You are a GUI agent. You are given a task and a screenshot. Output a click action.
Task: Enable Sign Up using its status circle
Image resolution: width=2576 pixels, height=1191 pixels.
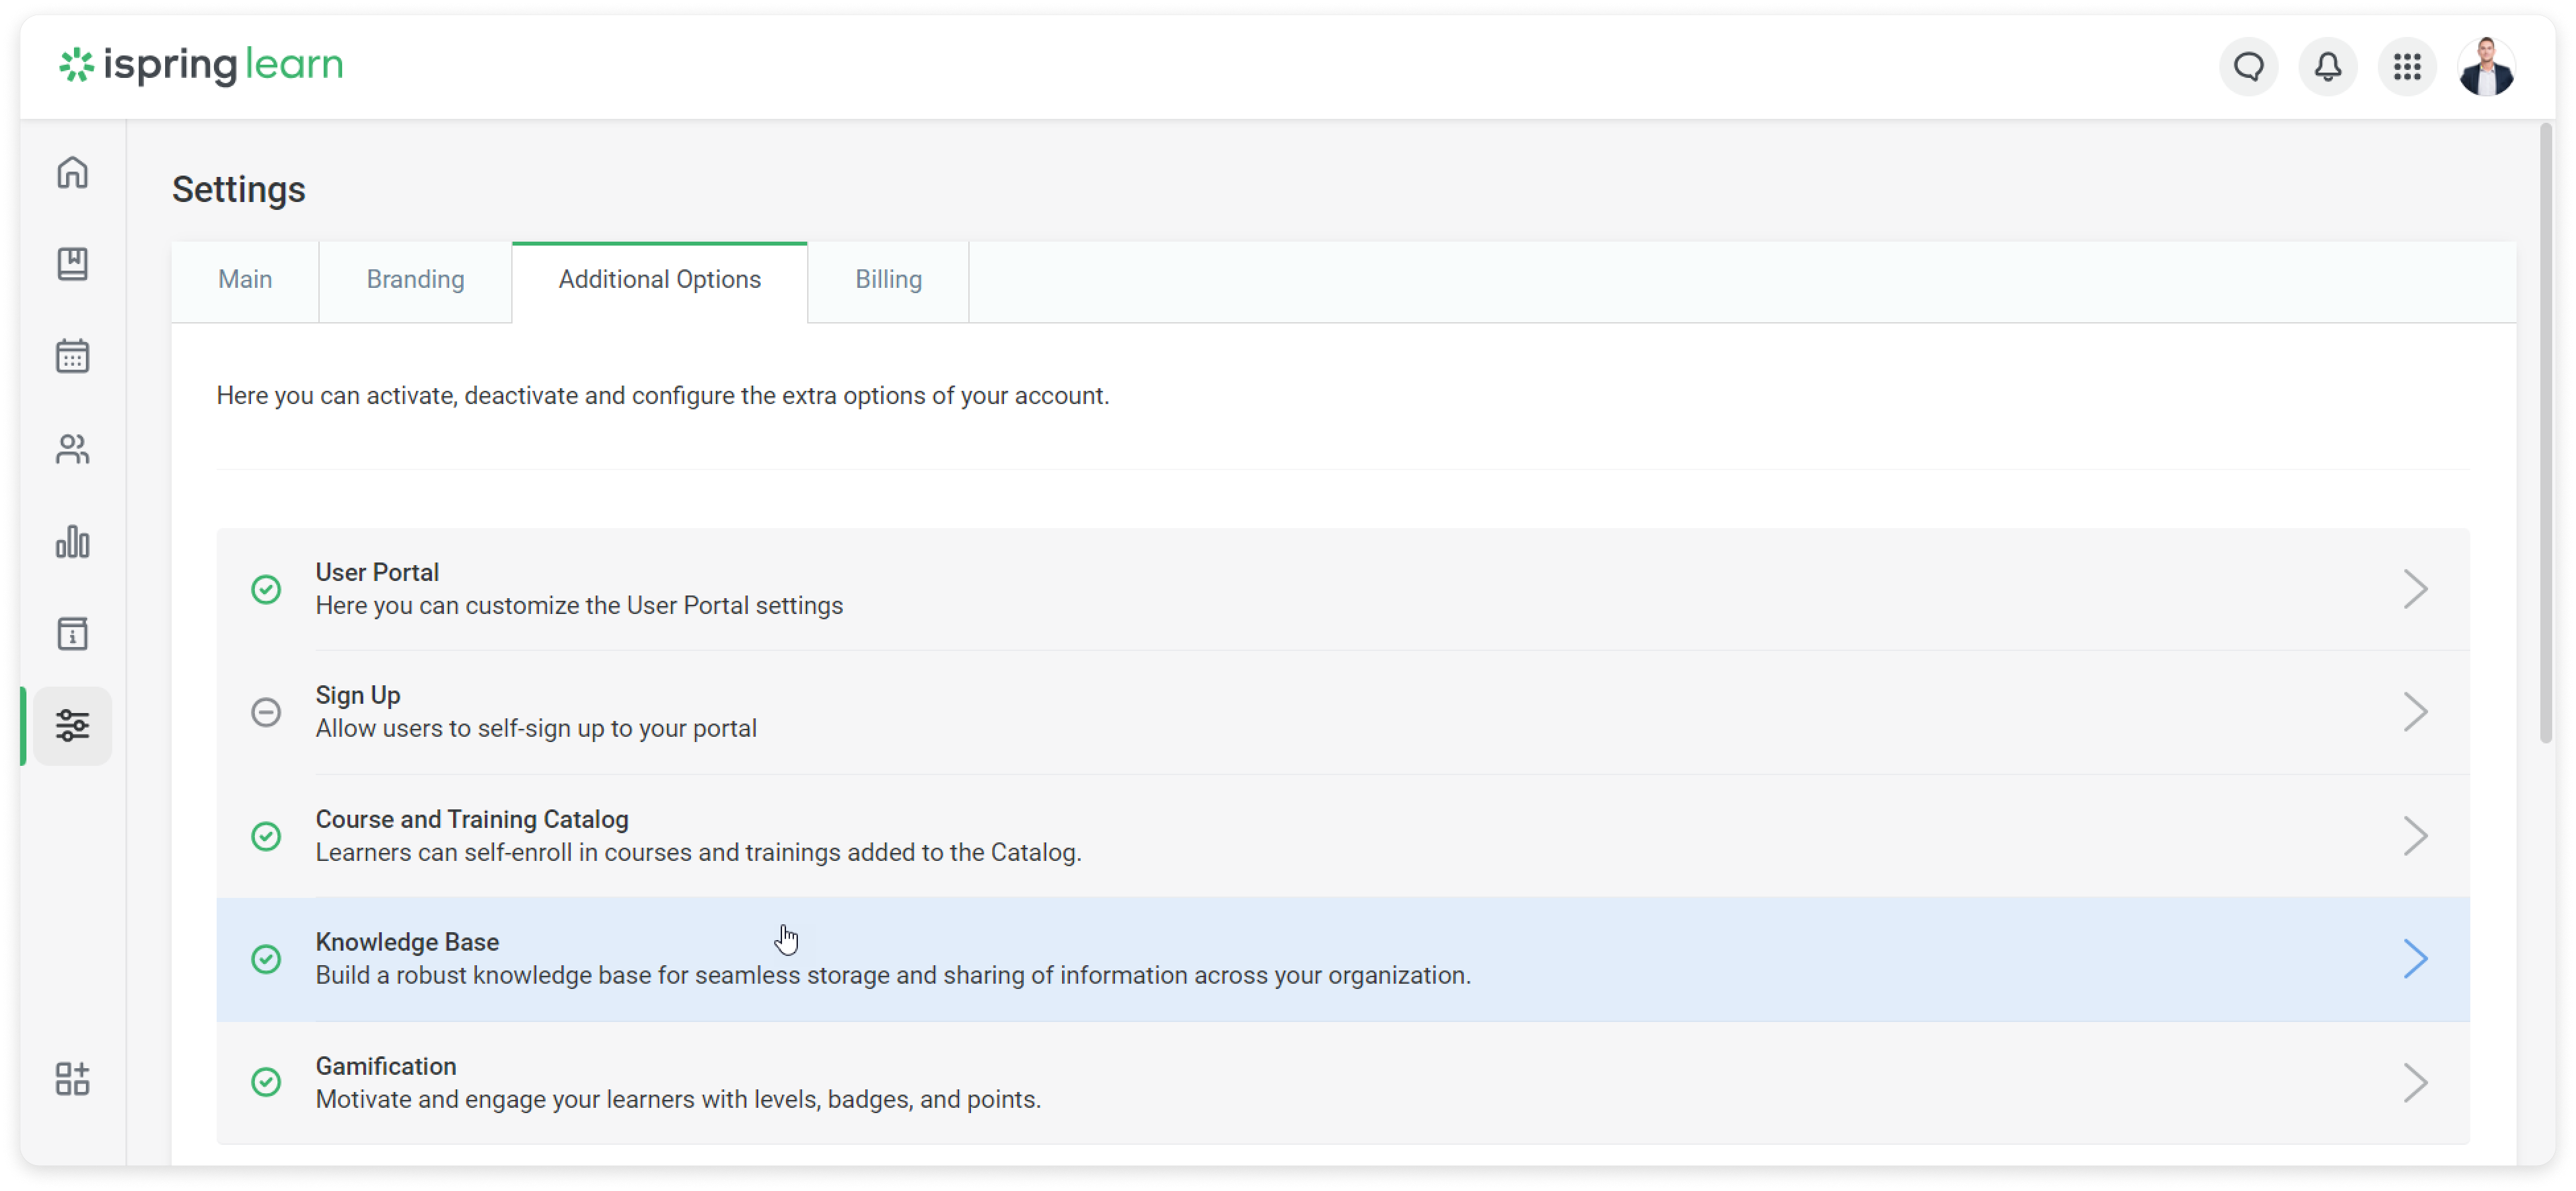tap(266, 712)
